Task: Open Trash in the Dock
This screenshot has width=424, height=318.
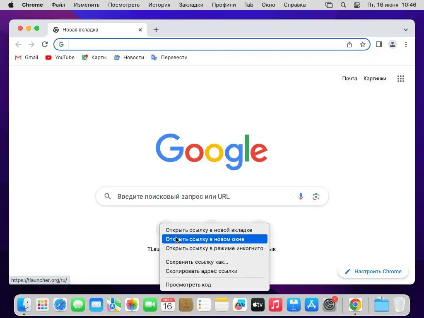Action: click(400, 305)
